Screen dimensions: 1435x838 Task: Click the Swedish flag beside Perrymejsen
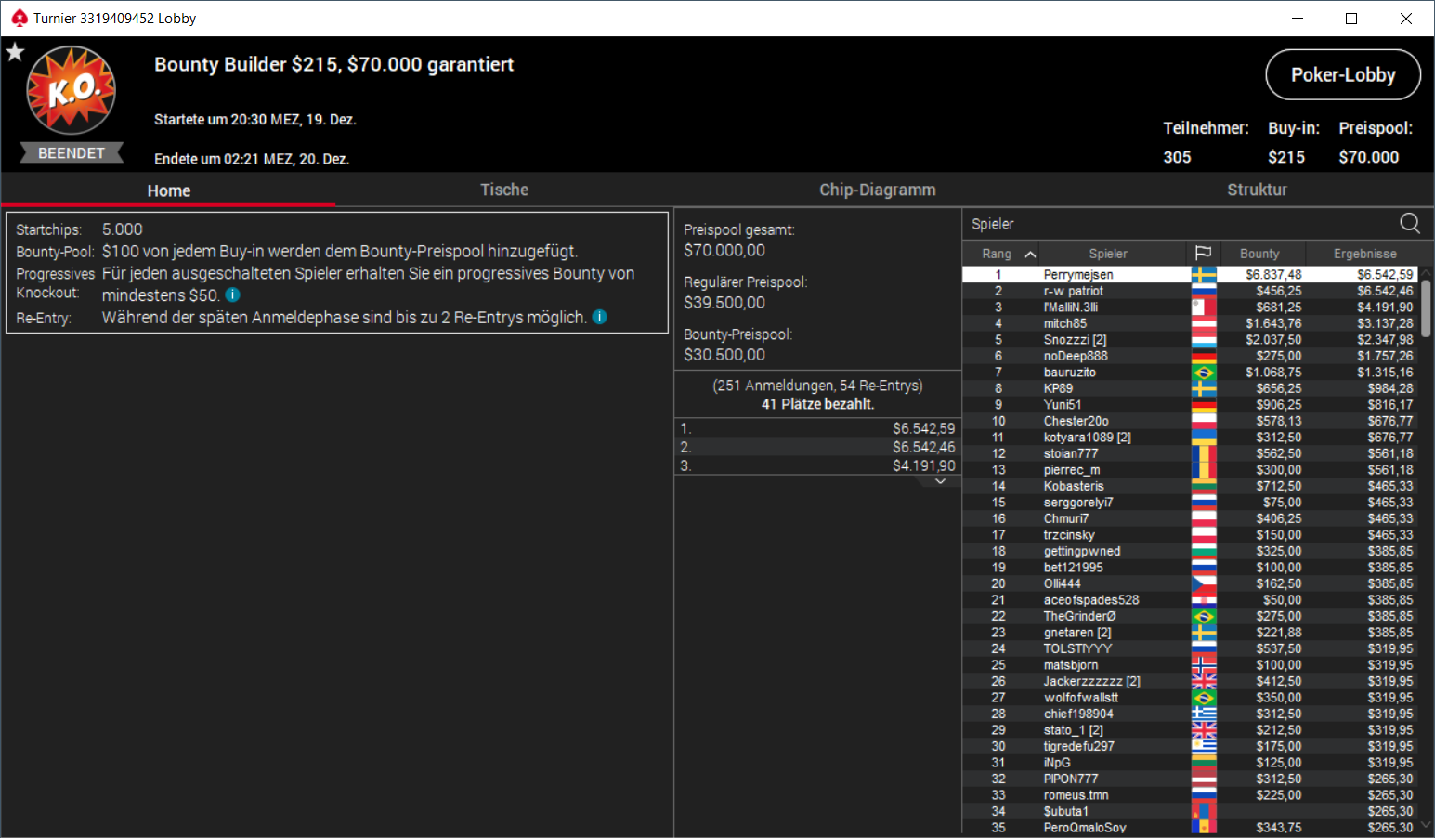[1204, 275]
